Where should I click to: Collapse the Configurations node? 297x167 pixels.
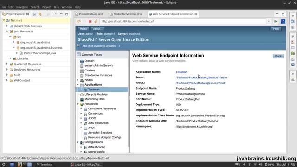pyautogui.click(x=77, y=142)
